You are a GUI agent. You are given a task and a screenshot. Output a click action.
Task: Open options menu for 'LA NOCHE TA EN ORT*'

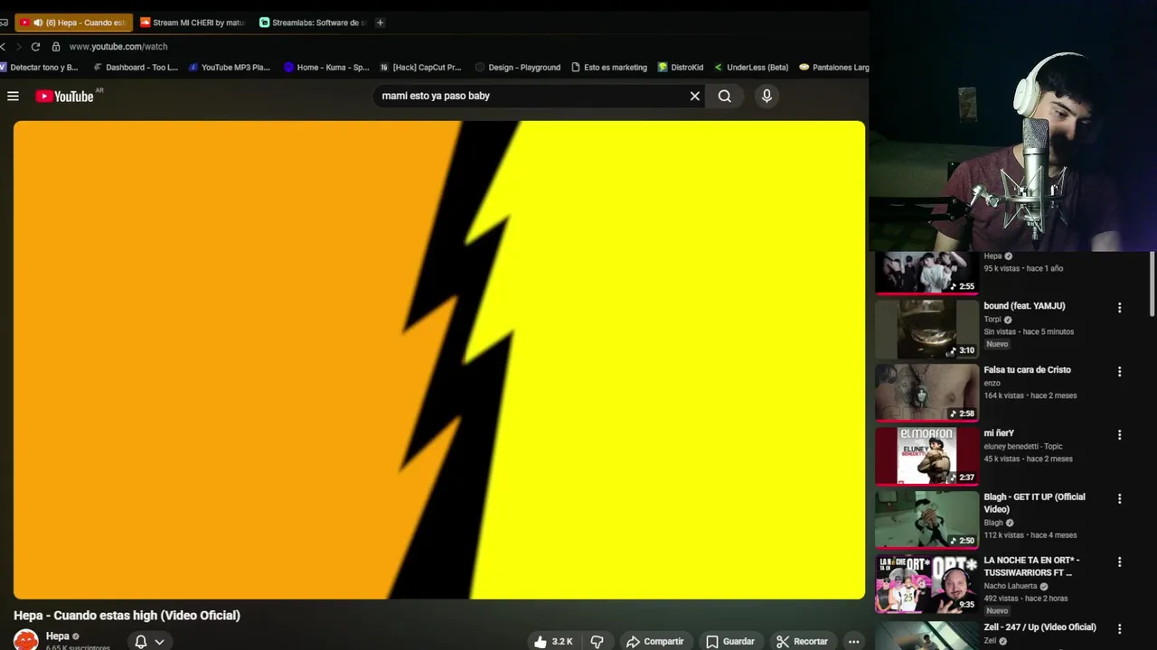(x=1119, y=562)
